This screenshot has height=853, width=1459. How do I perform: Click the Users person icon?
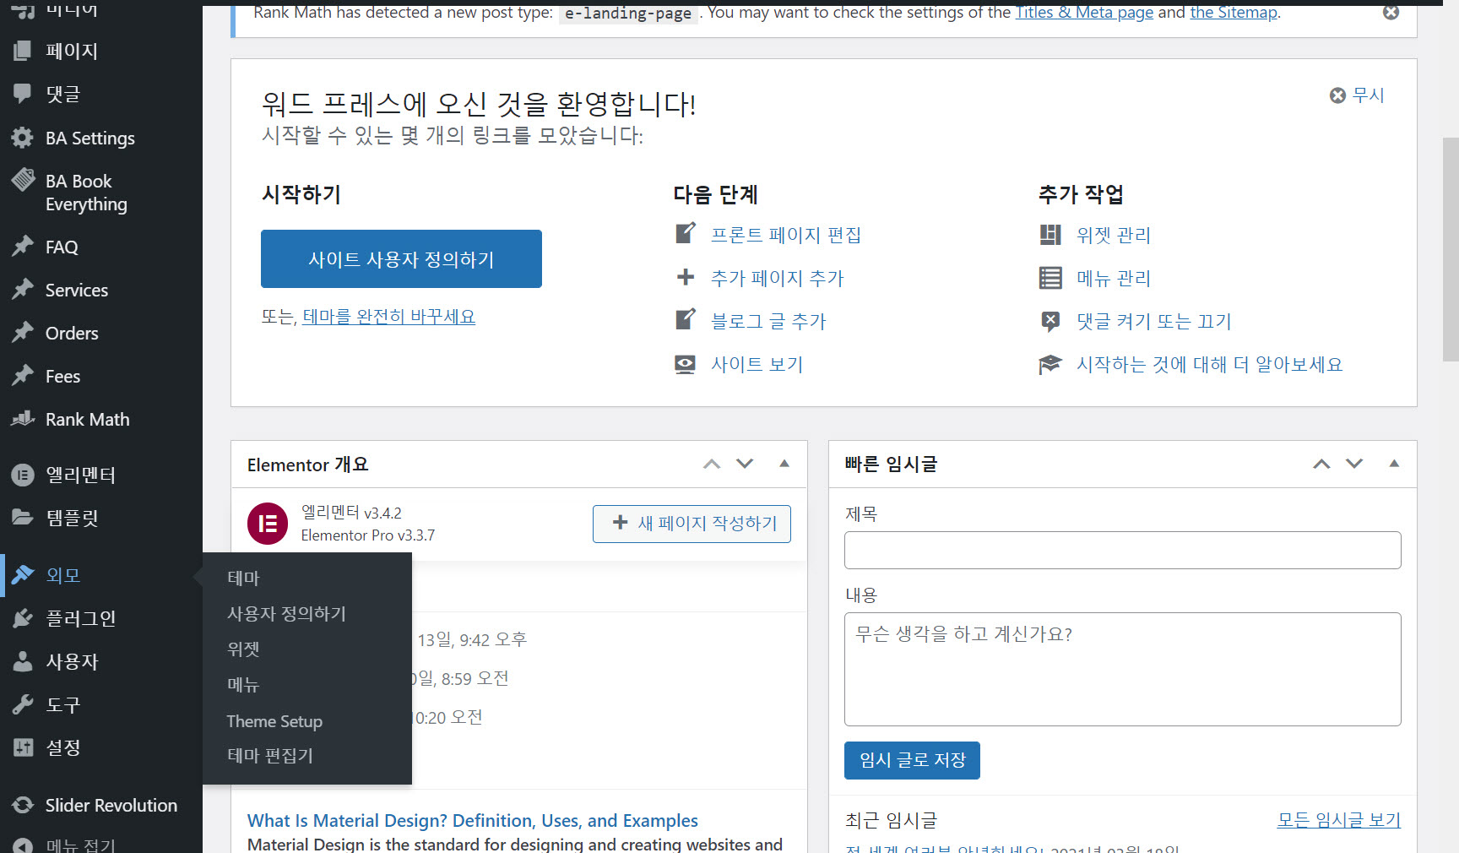(x=23, y=661)
